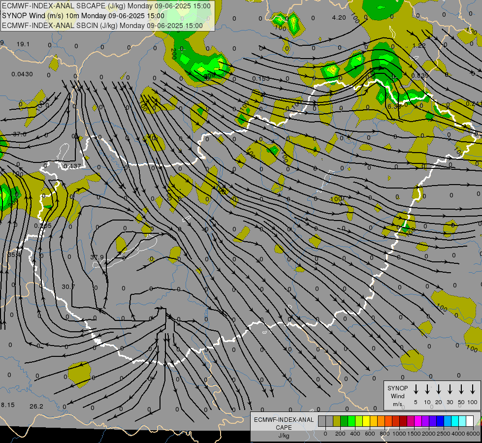Click legend tick label 2500
The image size is (482, 443).
pyautogui.click(x=443, y=434)
